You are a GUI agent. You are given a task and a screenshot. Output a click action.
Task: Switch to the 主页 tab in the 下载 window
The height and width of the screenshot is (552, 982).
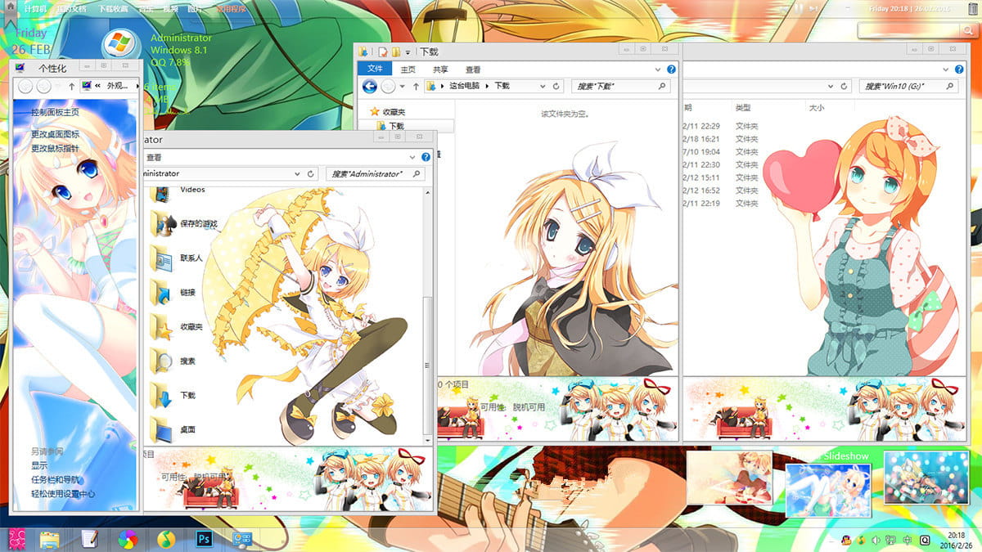(408, 70)
